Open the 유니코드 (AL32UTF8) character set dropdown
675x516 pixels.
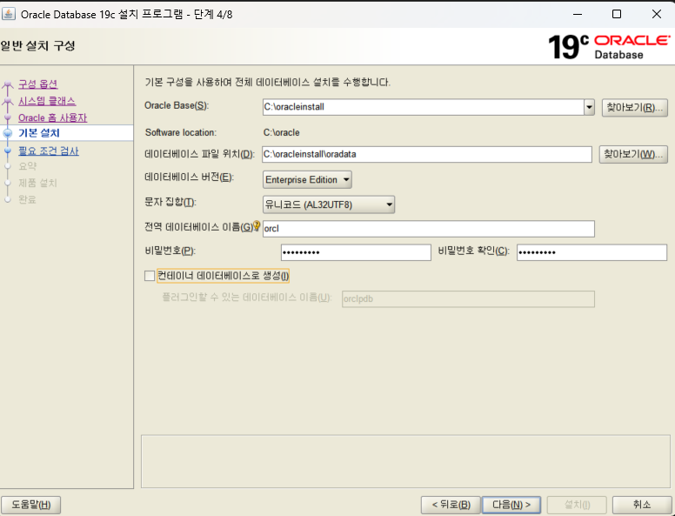(x=329, y=204)
